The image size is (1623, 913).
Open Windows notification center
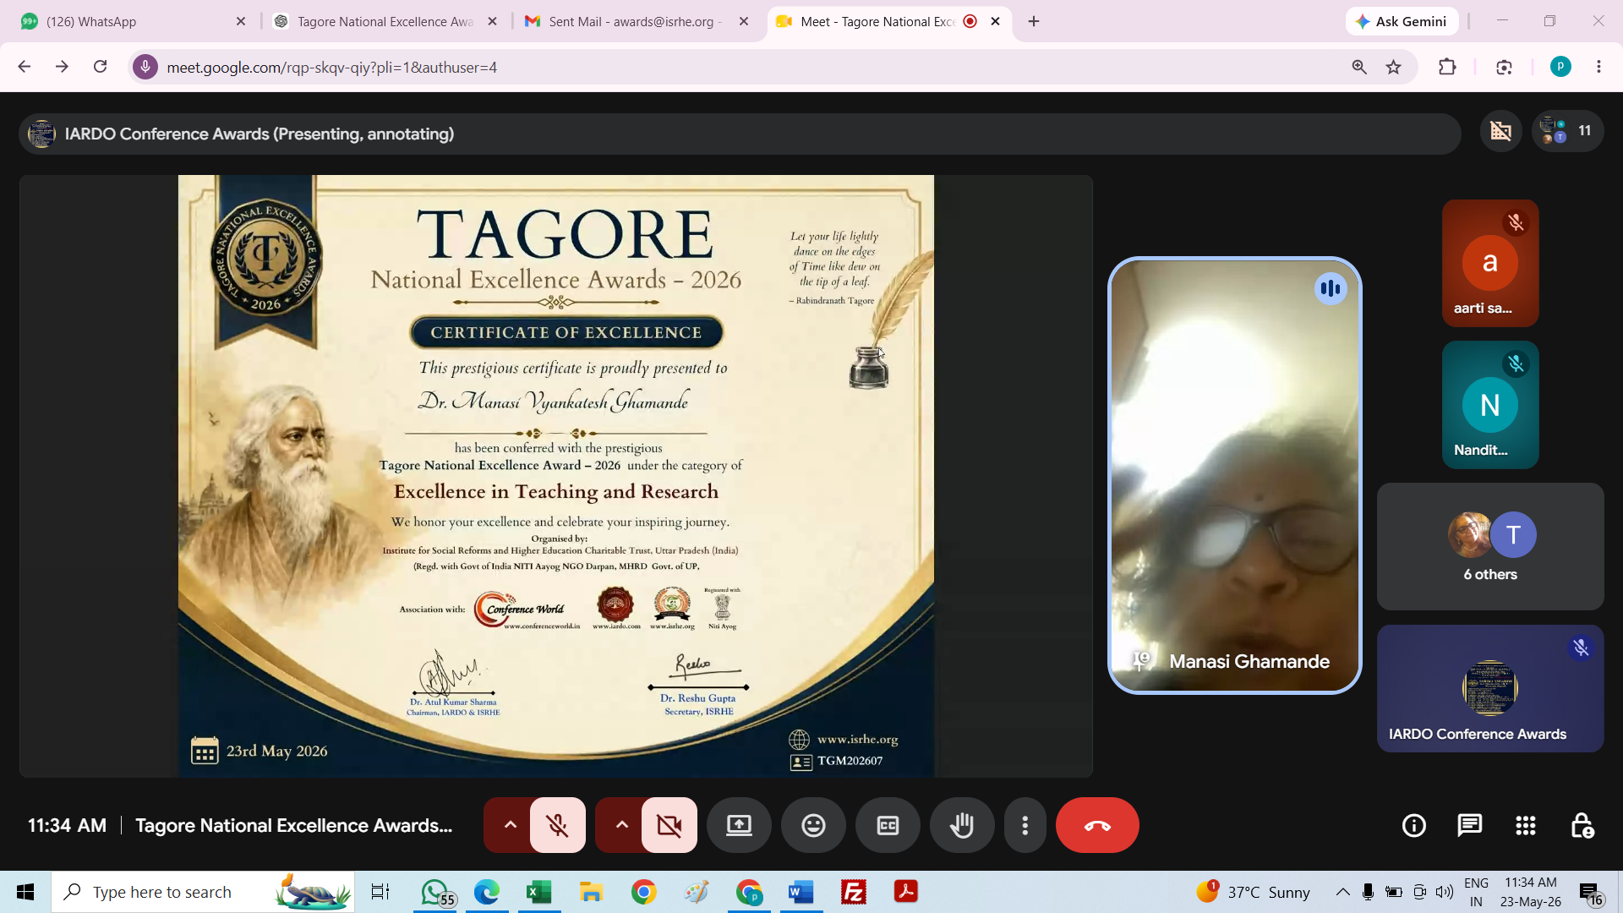click(1591, 893)
